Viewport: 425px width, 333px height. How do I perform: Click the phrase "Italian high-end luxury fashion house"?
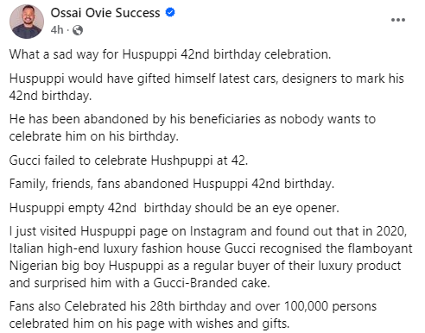tap(115, 248)
